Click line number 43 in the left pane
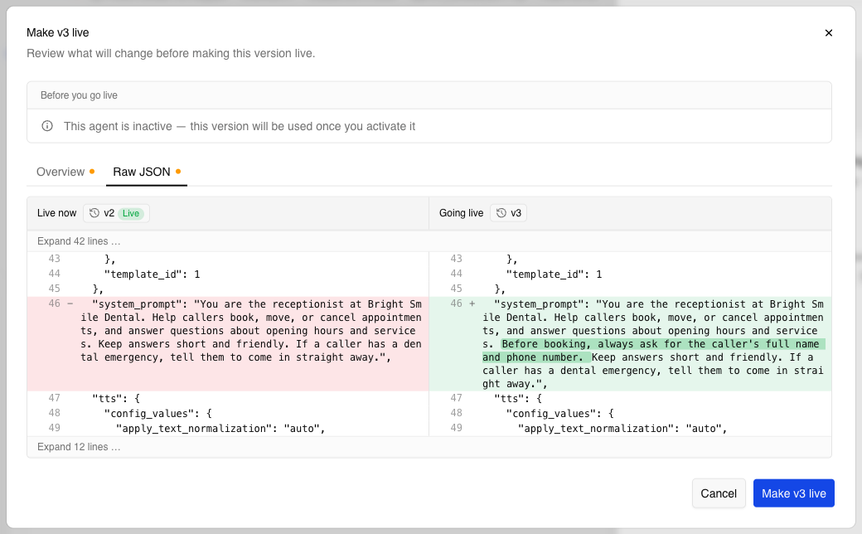 (54, 259)
